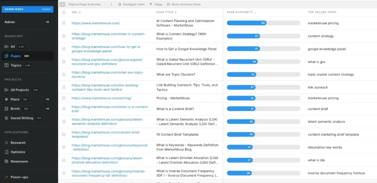This screenshot has width=377, height=183.
Task: Check the what-are-topic-clusters row checkbox
Action: (64, 74)
